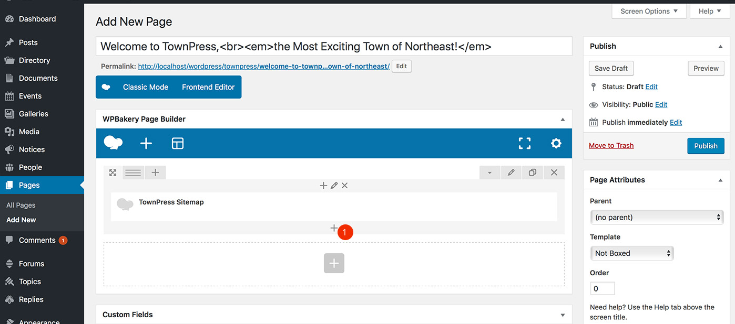Open the Parent page dropdown
This screenshot has height=324, width=735.
[x=657, y=217]
